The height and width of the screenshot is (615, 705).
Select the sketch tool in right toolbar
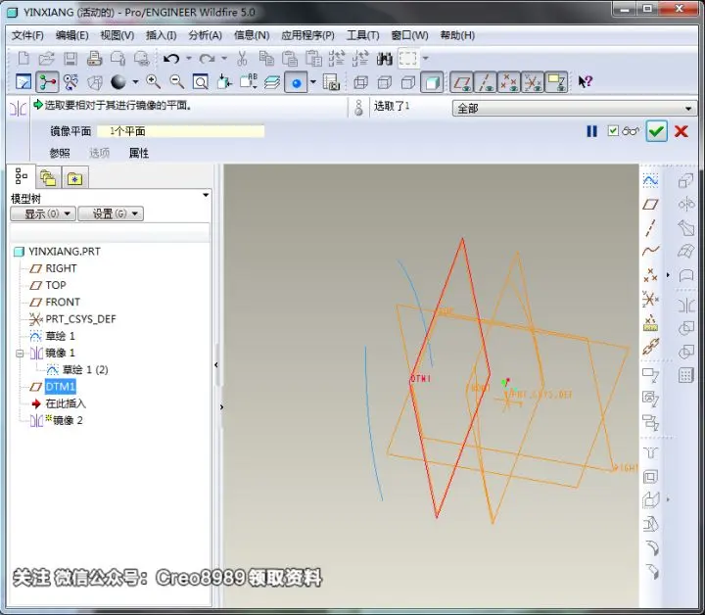(650, 181)
